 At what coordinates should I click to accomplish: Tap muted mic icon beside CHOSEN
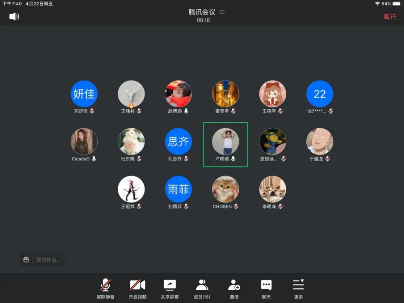tap(236, 206)
